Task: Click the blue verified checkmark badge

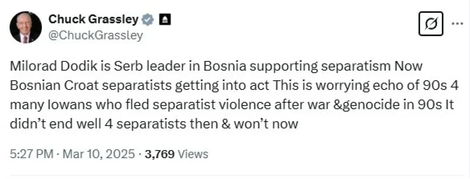Action: pos(147,19)
